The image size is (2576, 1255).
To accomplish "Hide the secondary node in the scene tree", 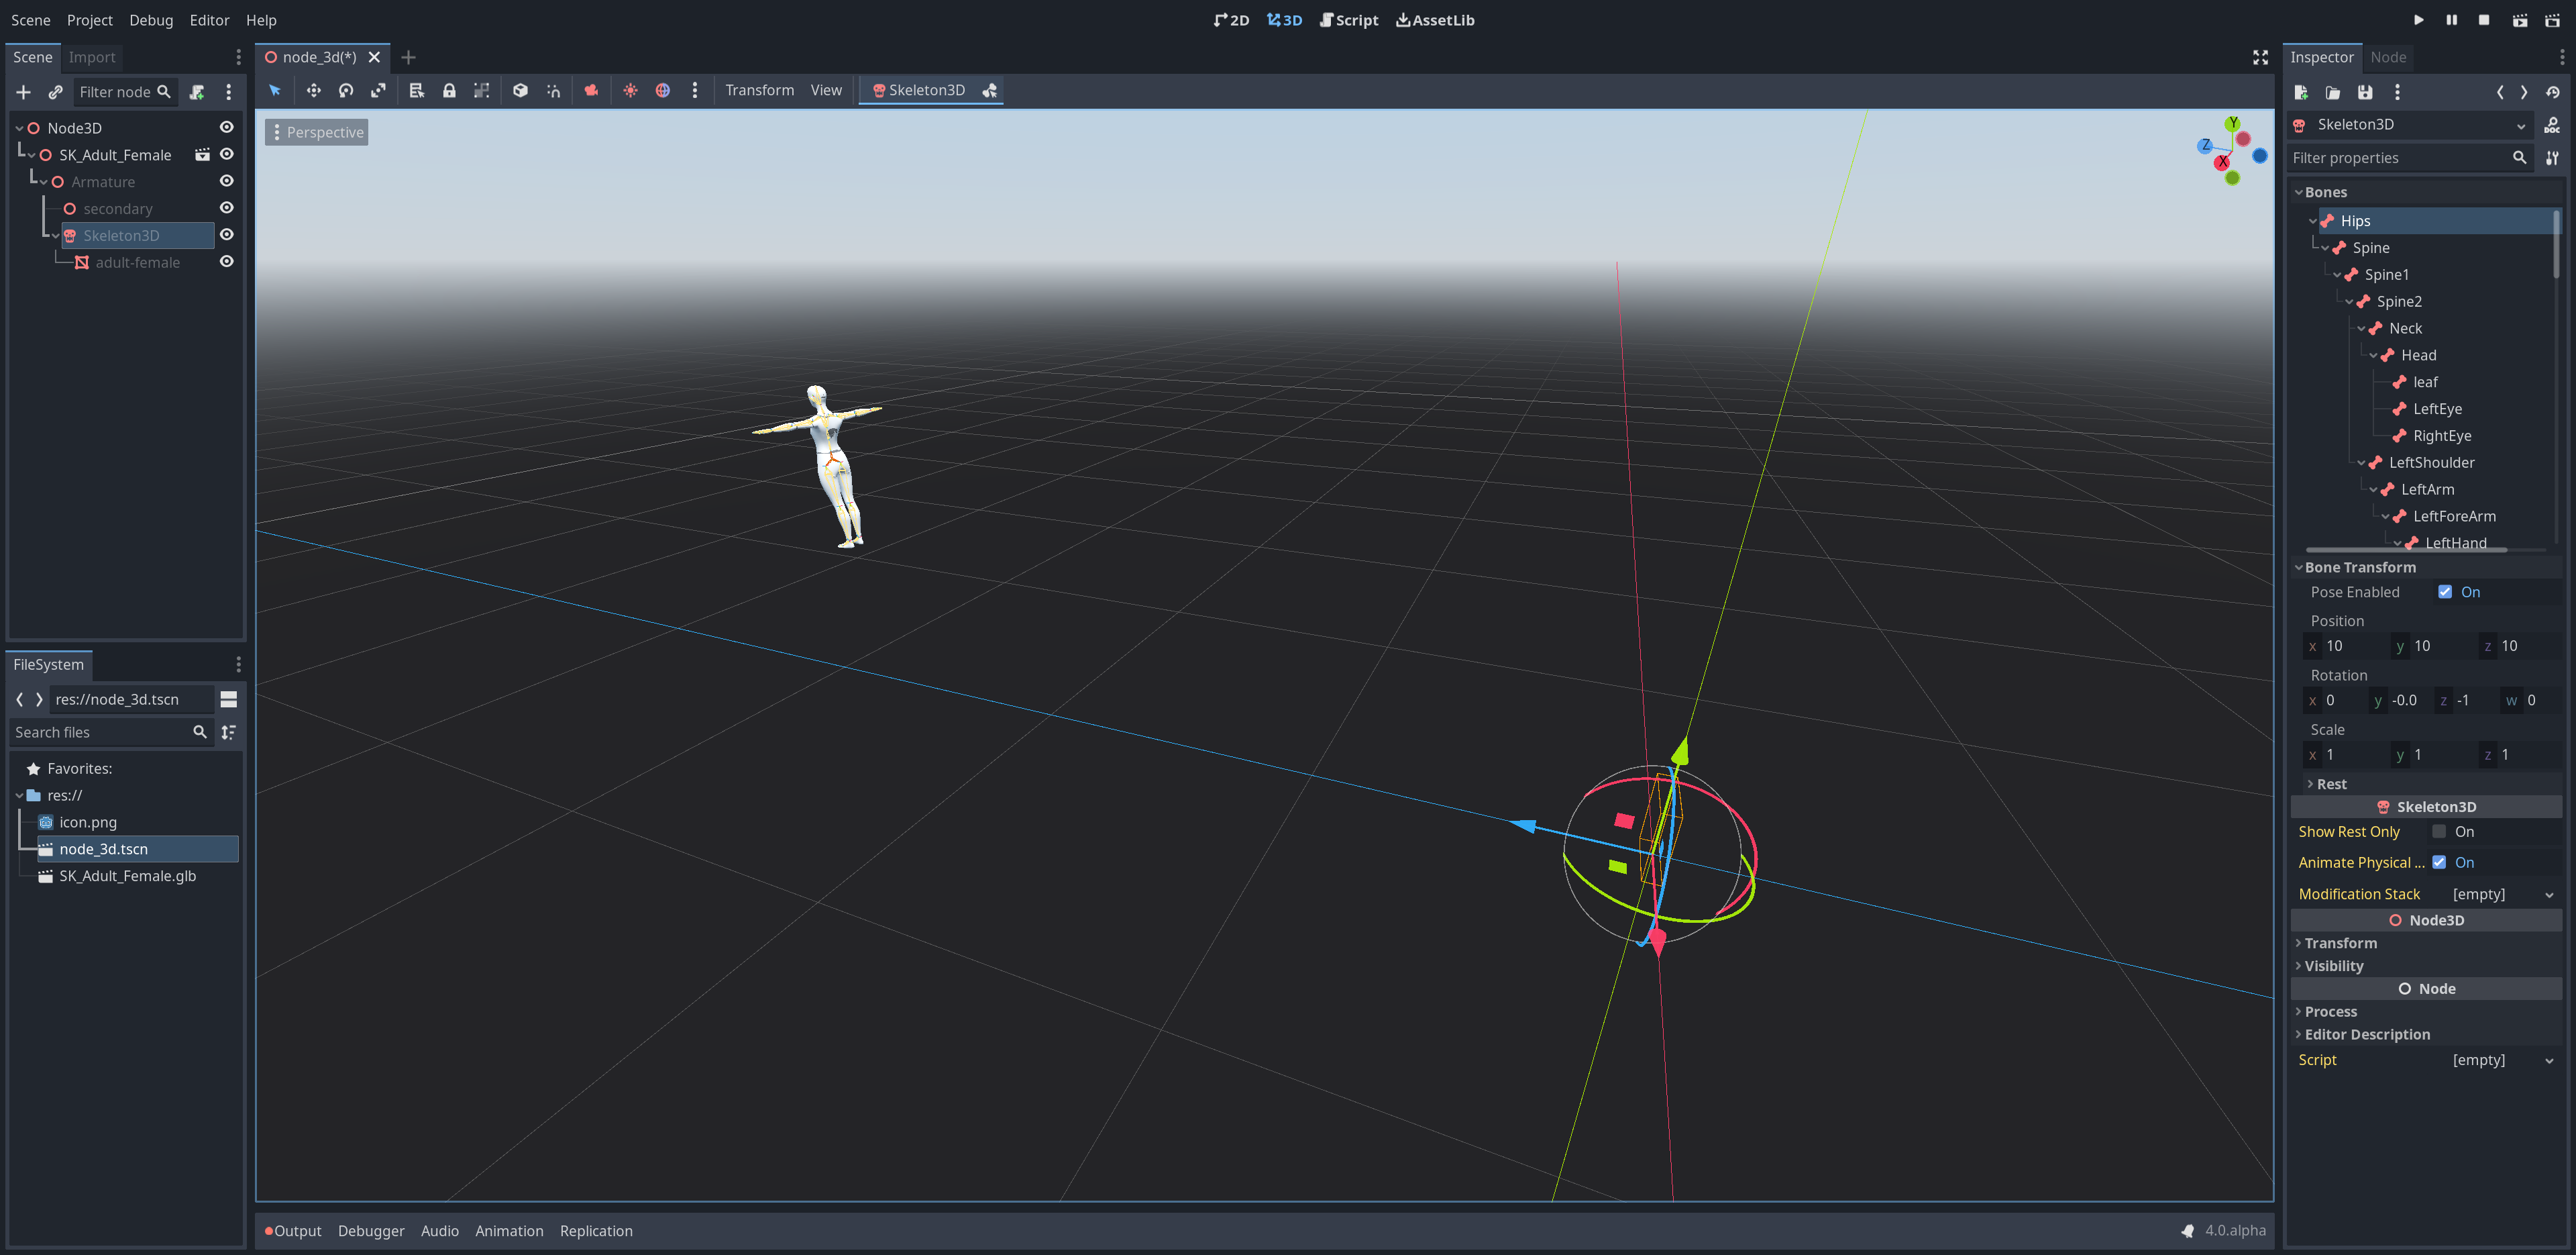I will tap(227, 207).
